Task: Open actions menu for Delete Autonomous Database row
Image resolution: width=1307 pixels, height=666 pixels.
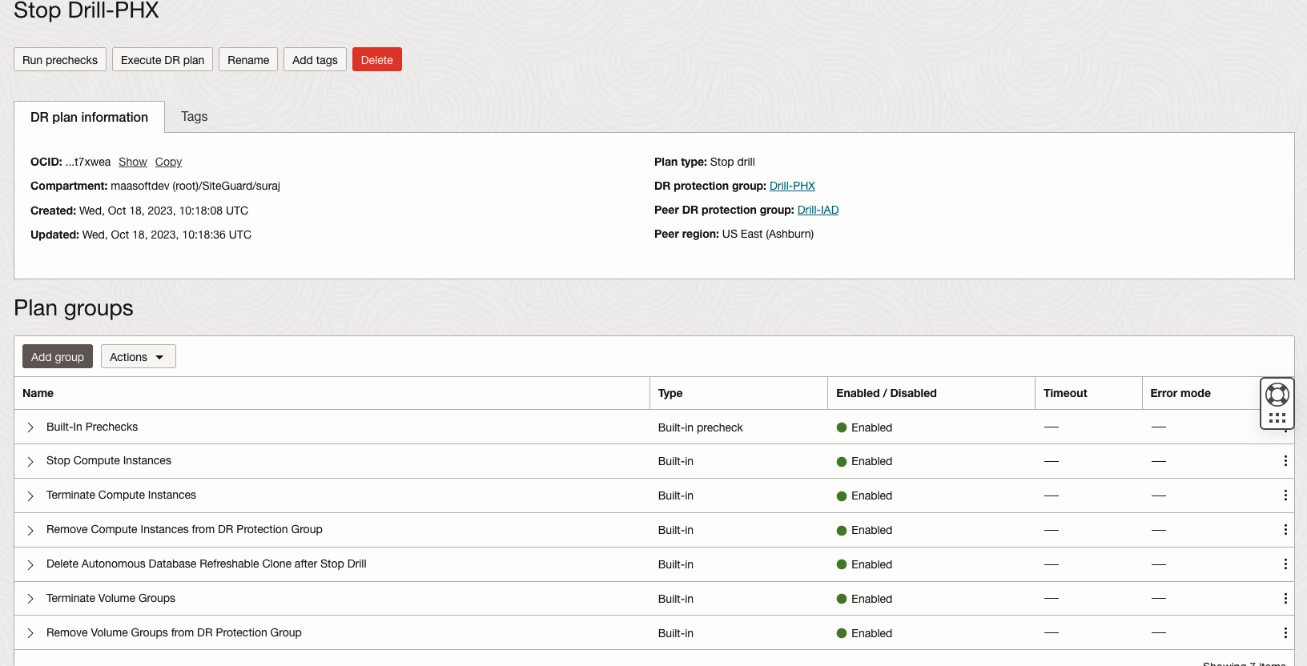Action: pyautogui.click(x=1285, y=564)
